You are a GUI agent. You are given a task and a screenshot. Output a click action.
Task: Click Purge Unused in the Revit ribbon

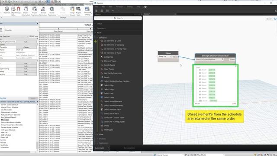click(x=72, y=11)
